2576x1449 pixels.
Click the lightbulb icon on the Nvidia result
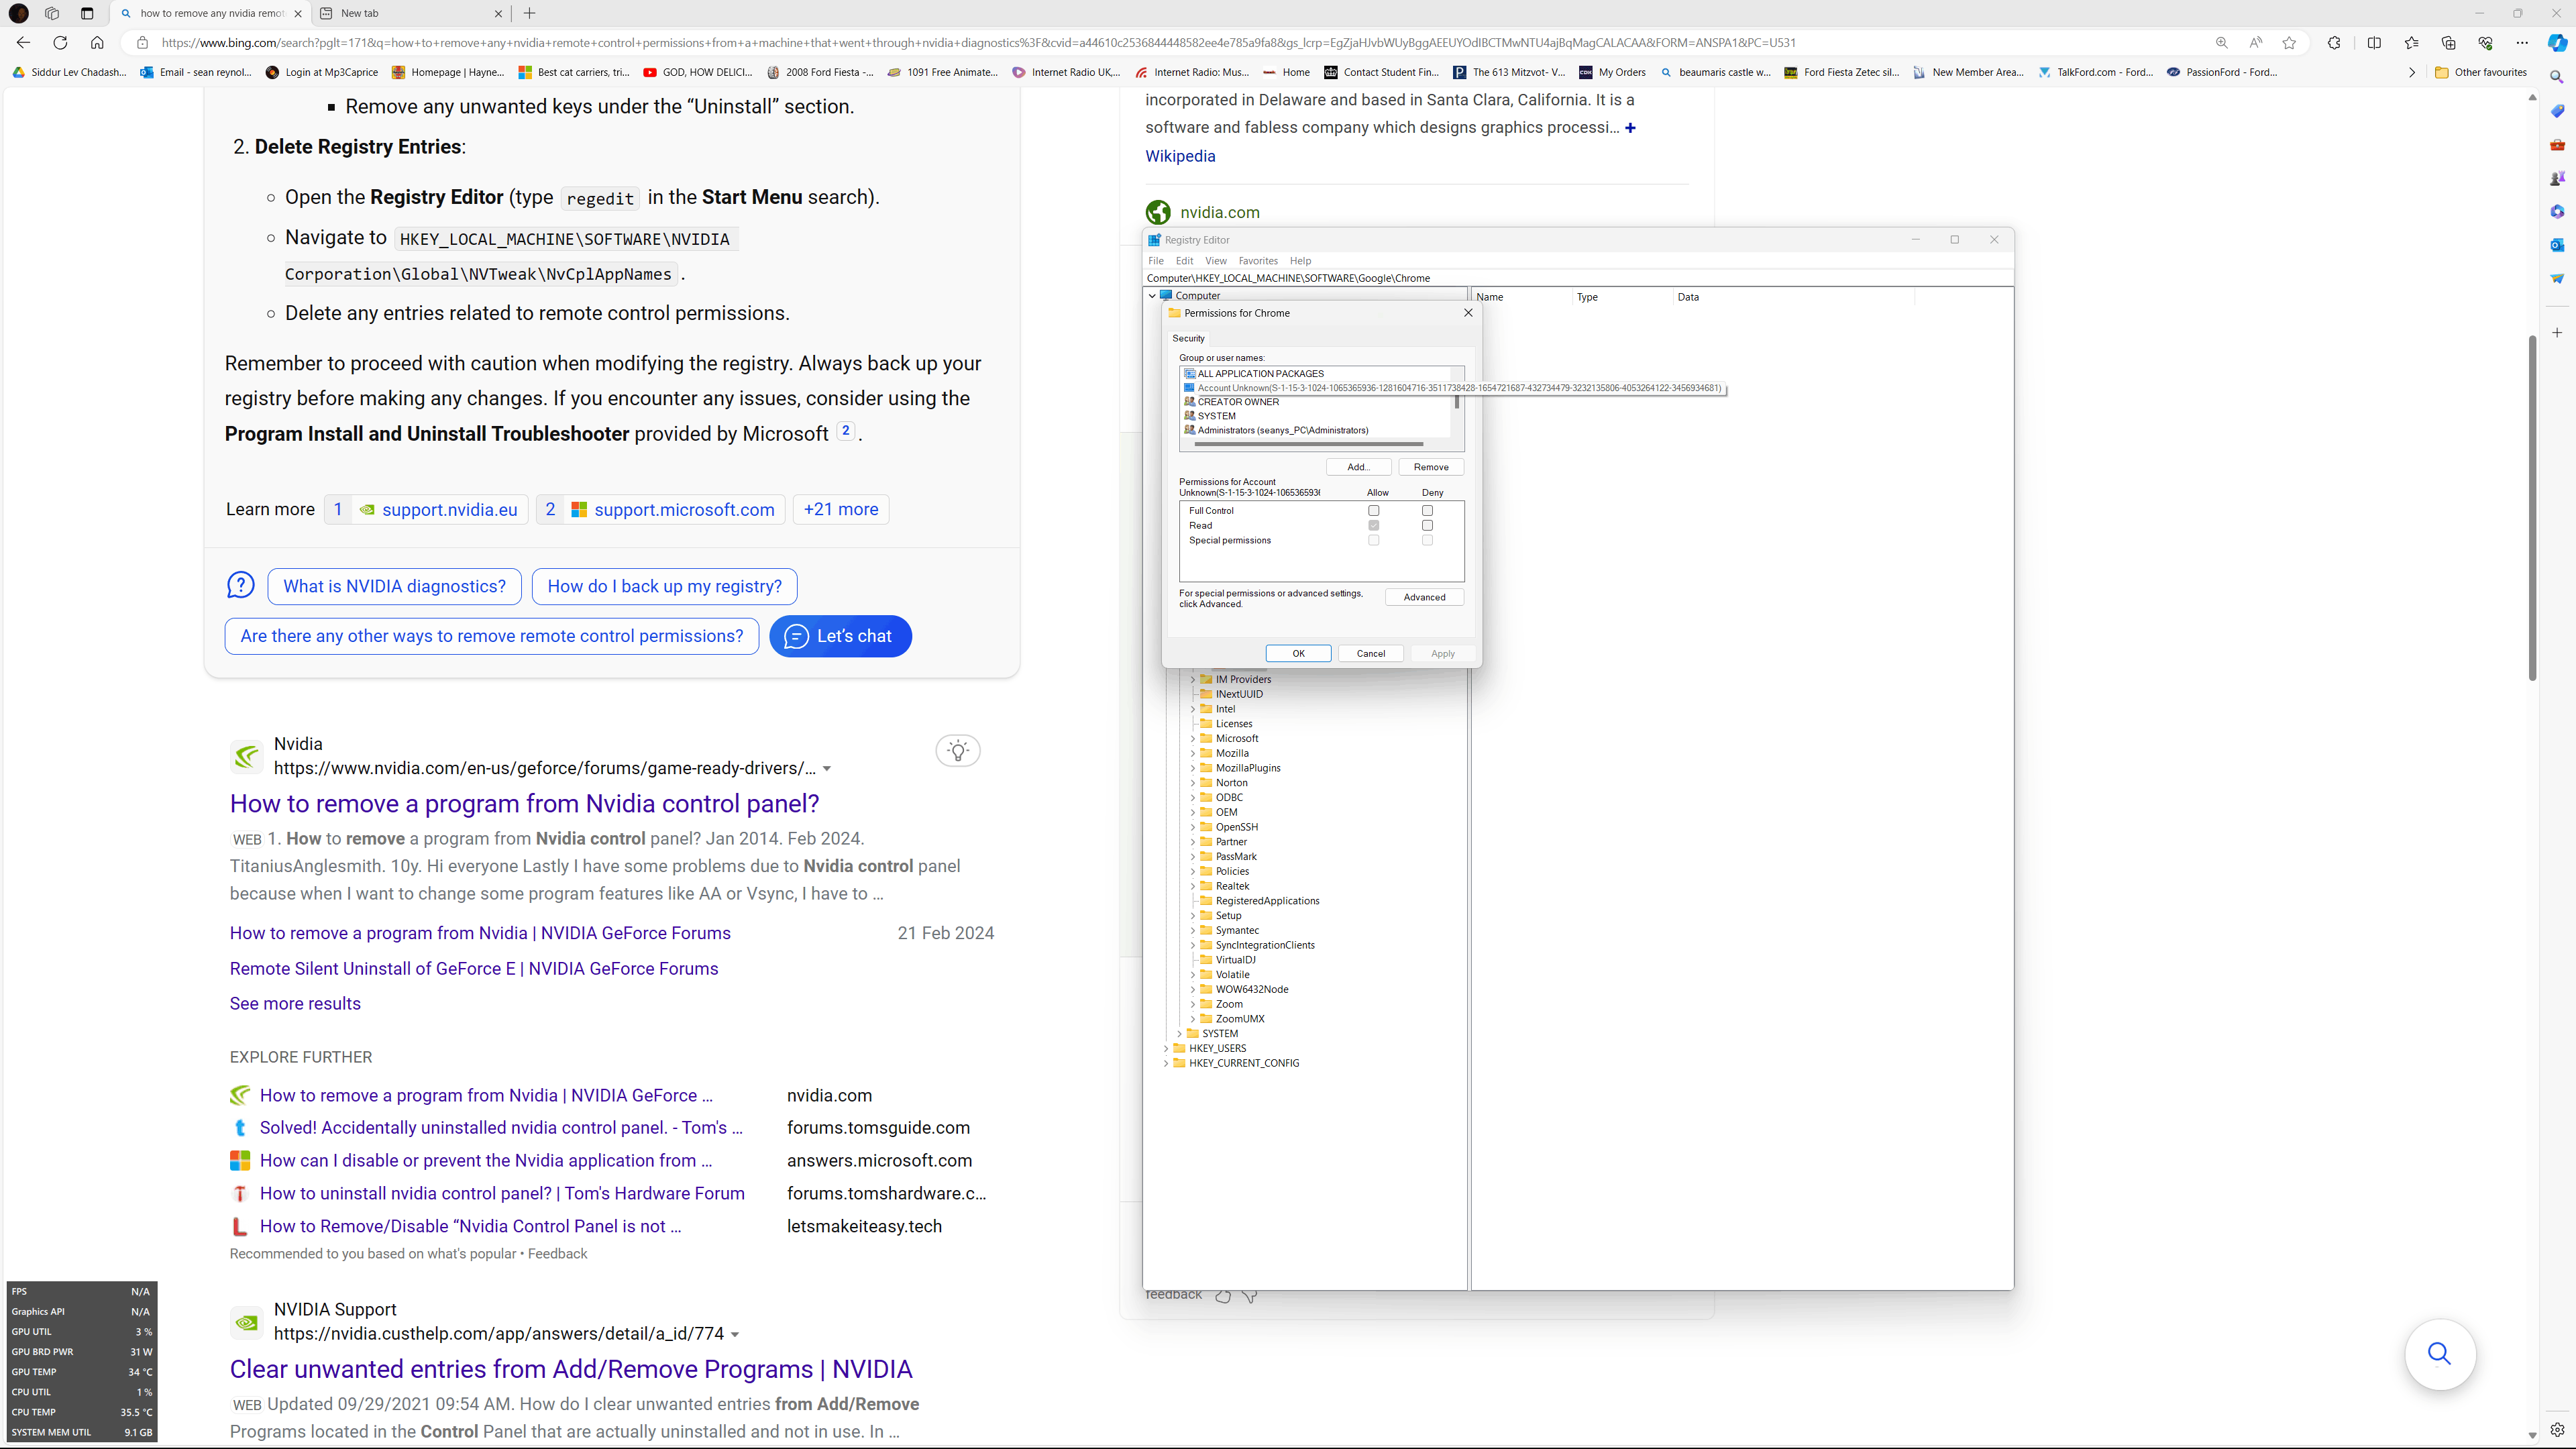958,751
